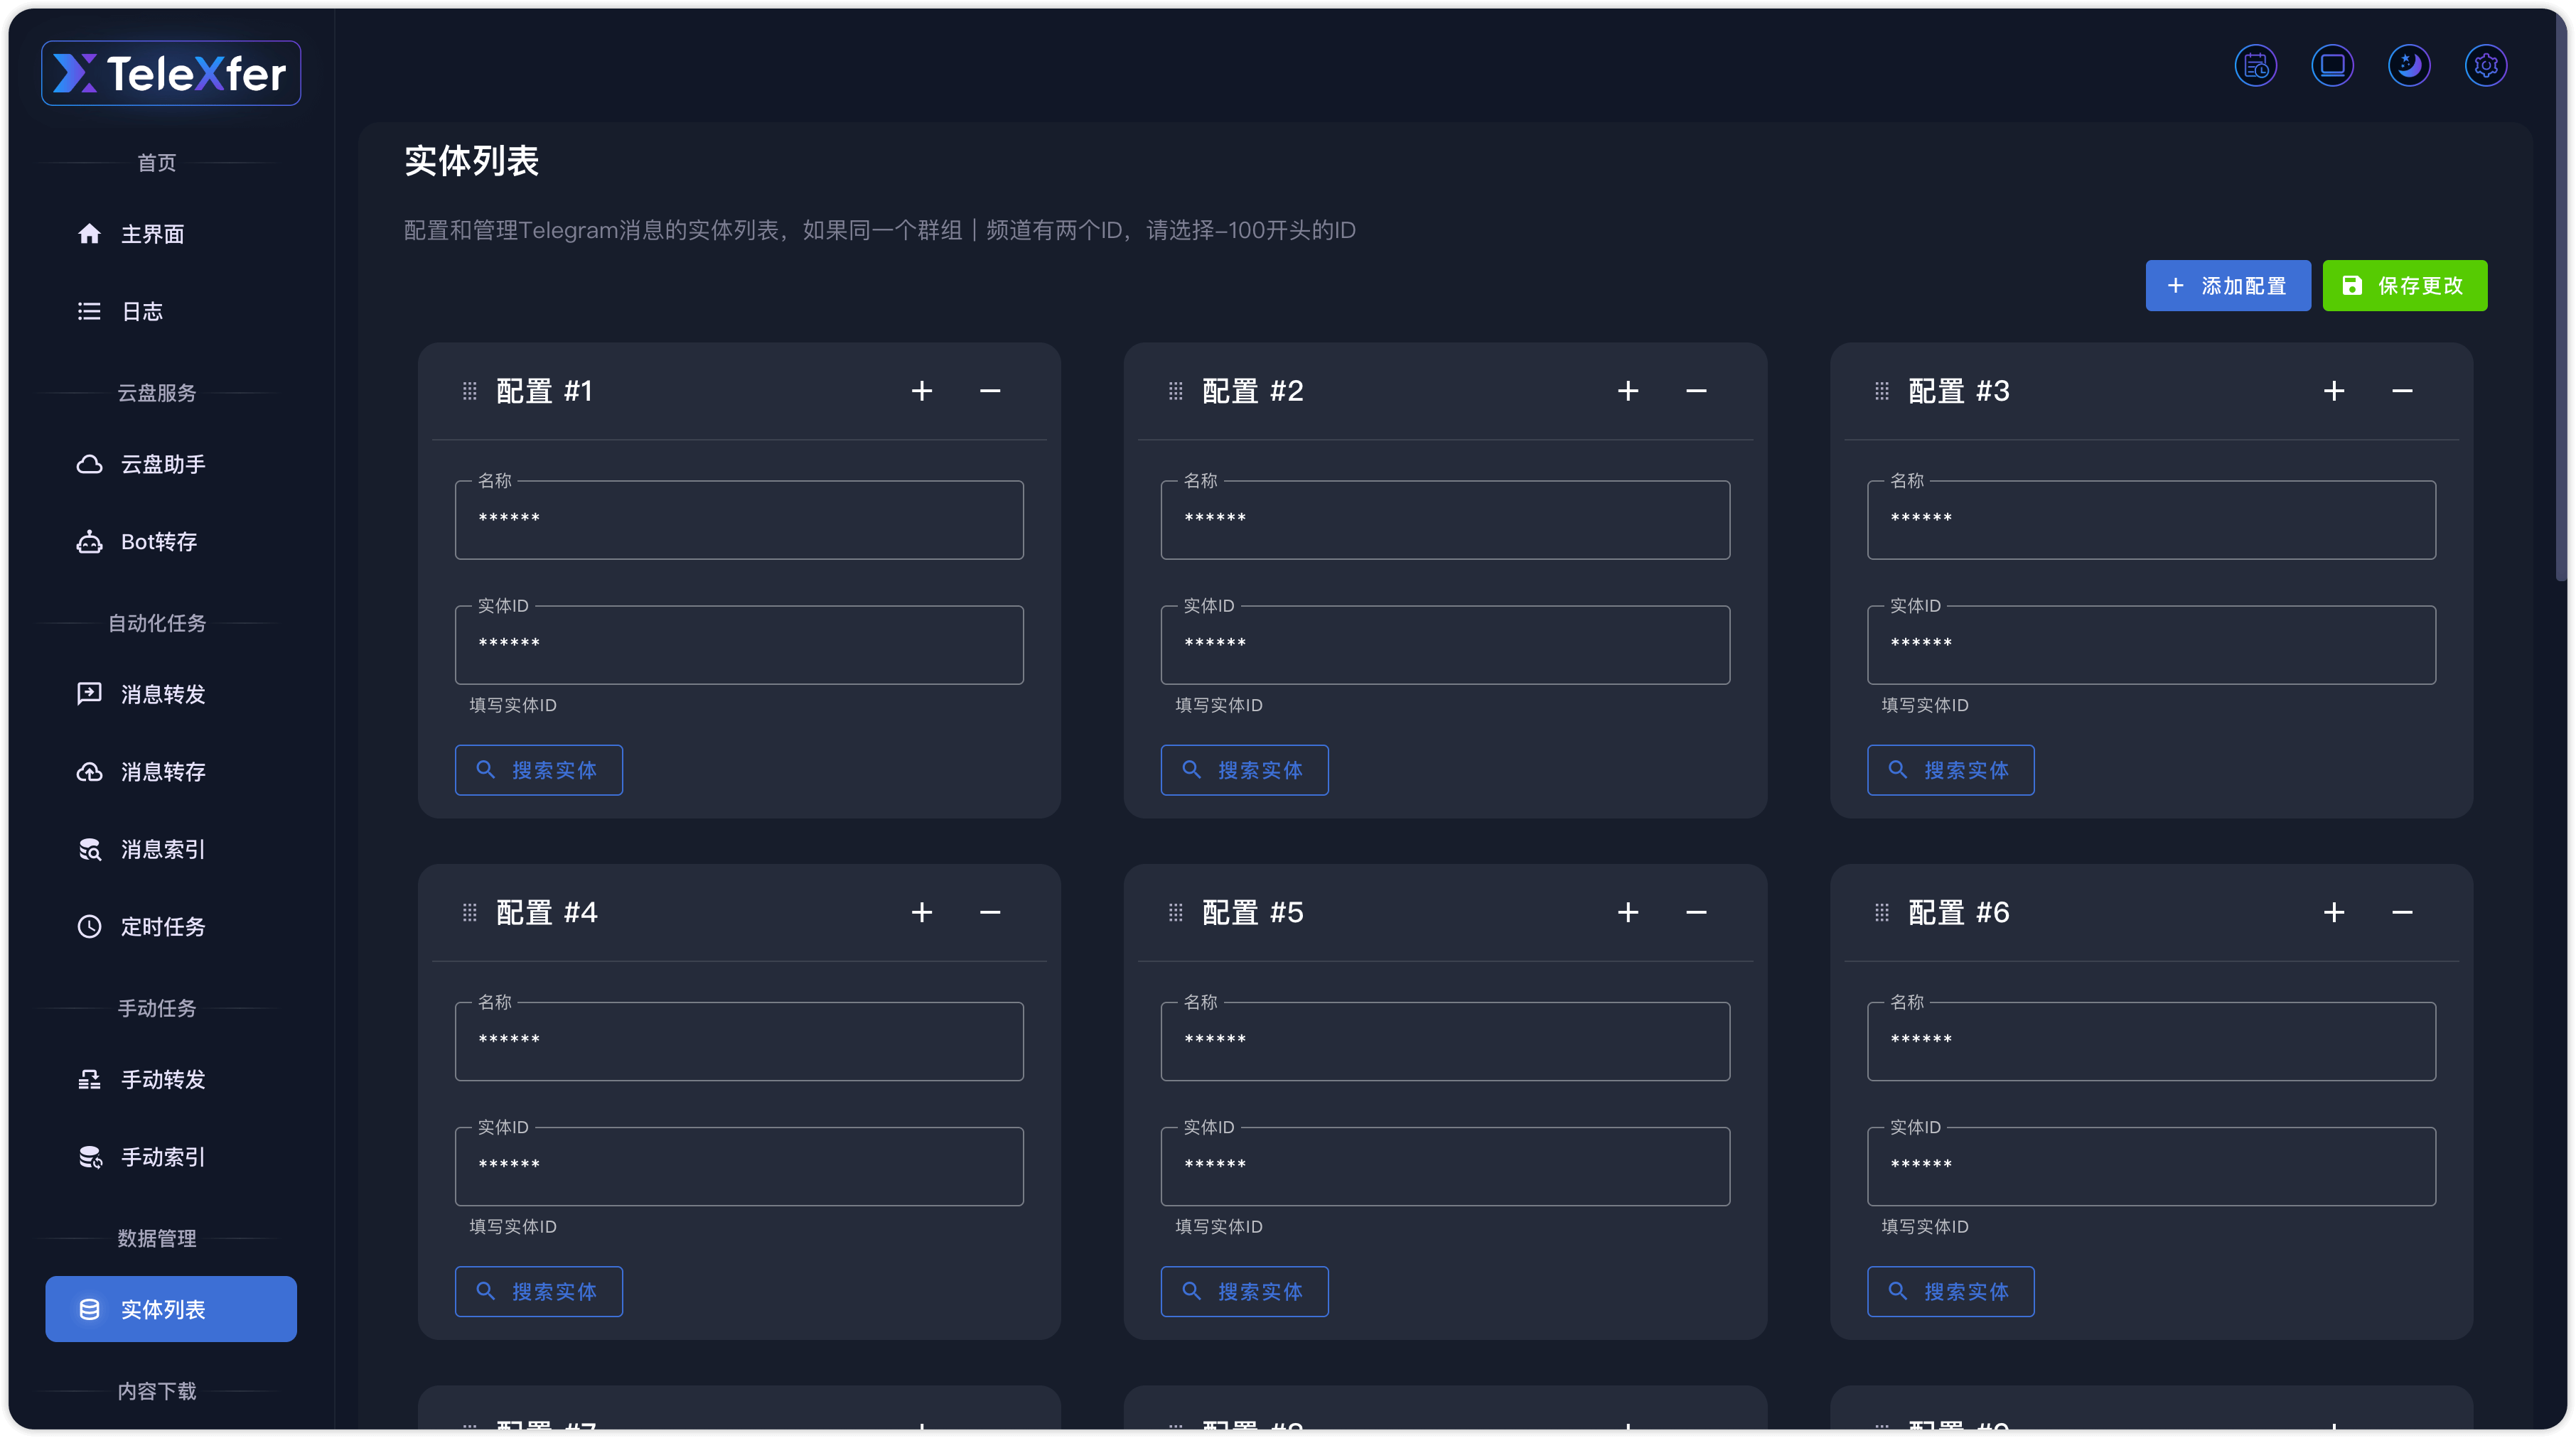Click the plus icon on 配置 #1
Screen dimensions: 2576x1438
pyautogui.click(x=921, y=391)
